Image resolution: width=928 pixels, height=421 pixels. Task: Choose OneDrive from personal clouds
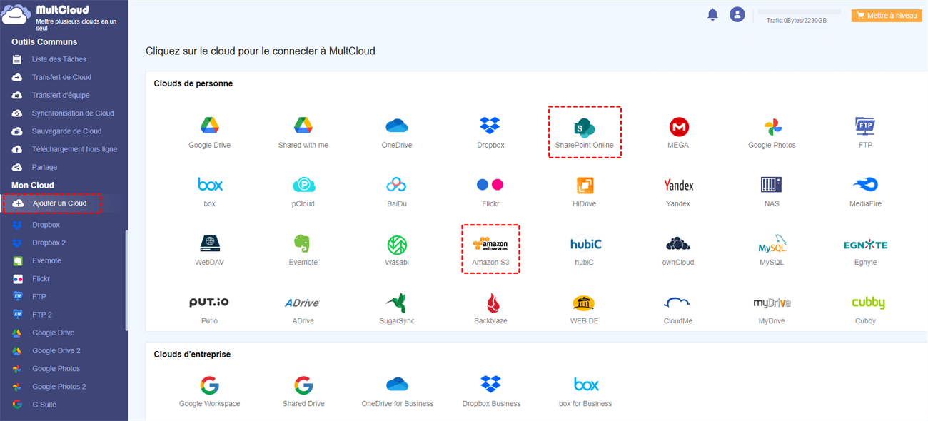pyautogui.click(x=397, y=133)
